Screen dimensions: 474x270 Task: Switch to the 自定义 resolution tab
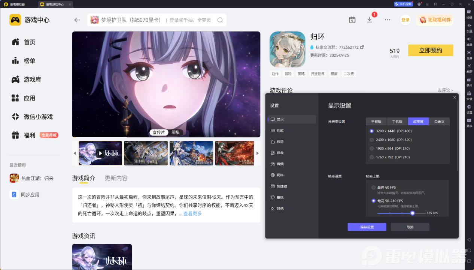(439, 121)
